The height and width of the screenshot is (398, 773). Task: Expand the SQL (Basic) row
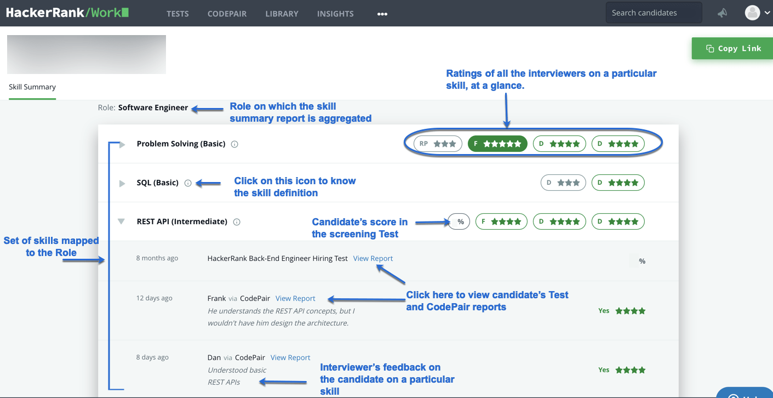tap(122, 183)
